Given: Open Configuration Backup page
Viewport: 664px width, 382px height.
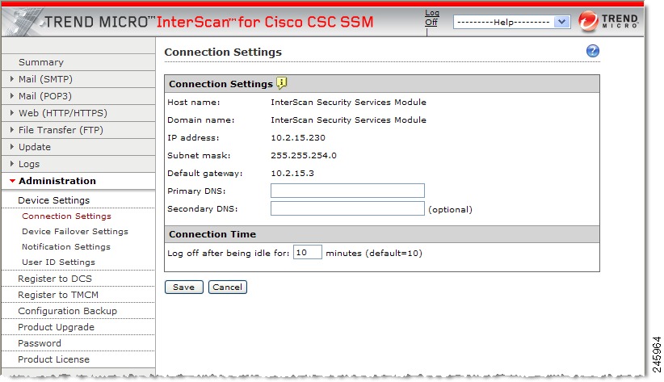Looking at the screenshot, I should point(67,311).
